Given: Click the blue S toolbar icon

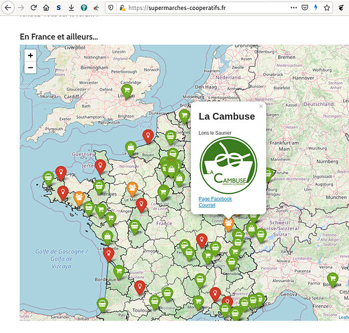Looking at the screenshot, I should (59, 8).
